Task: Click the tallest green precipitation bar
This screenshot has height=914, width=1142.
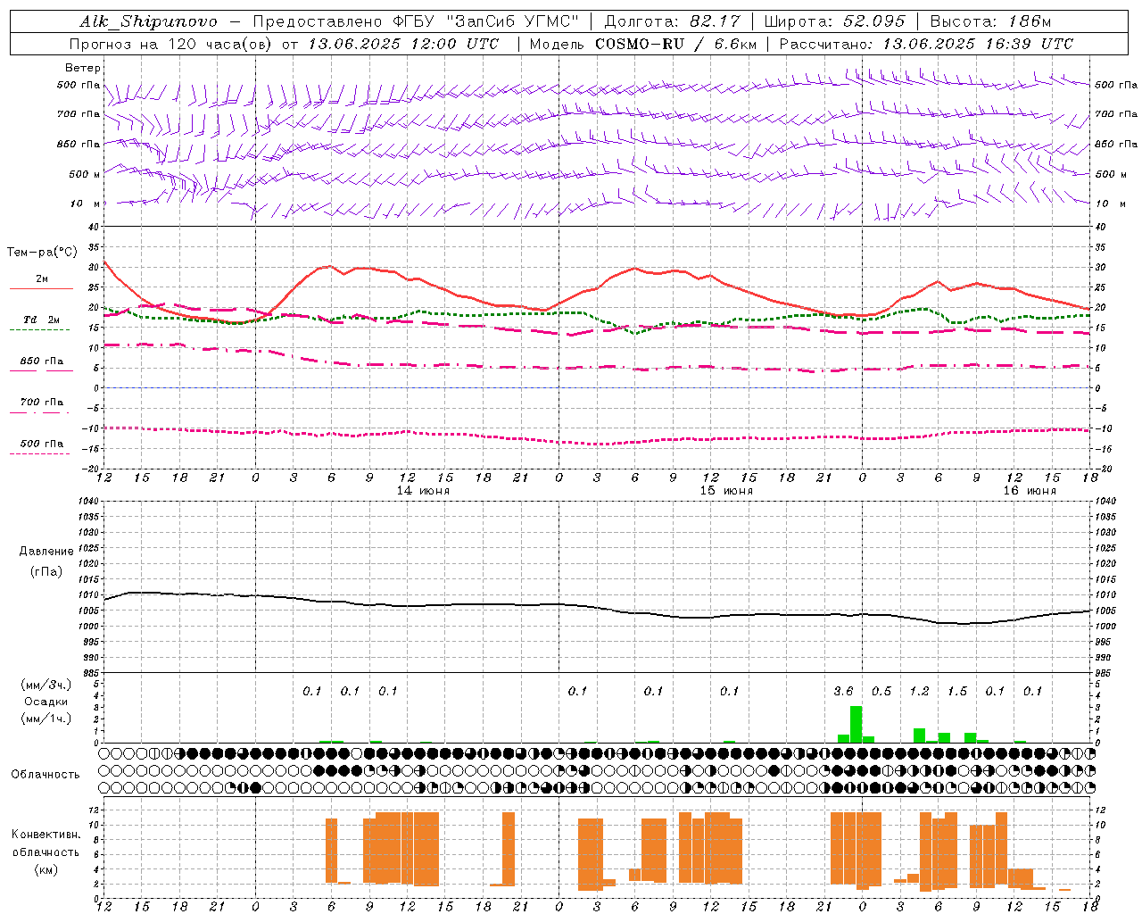Action: click(x=856, y=724)
